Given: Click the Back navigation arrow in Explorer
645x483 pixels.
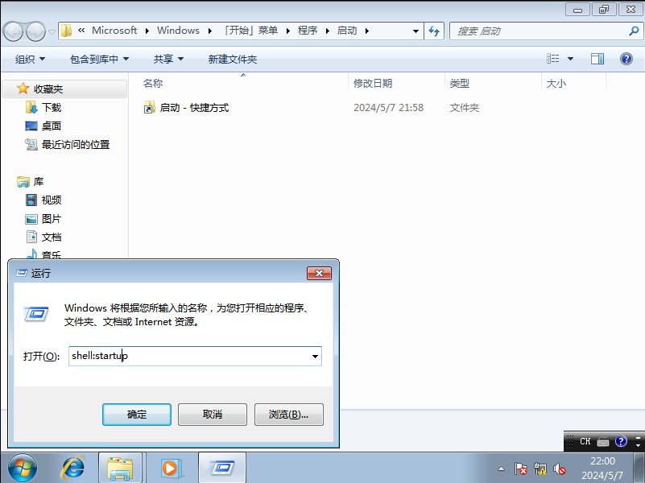Looking at the screenshot, I should point(13,31).
